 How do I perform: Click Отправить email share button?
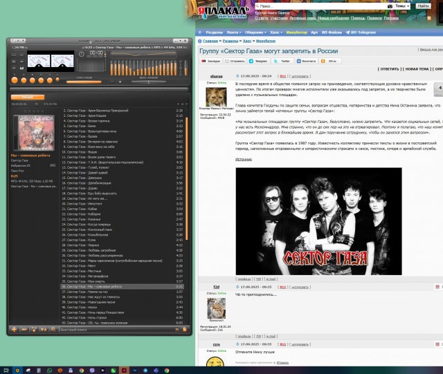pyautogui.click(x=235, y=61)
